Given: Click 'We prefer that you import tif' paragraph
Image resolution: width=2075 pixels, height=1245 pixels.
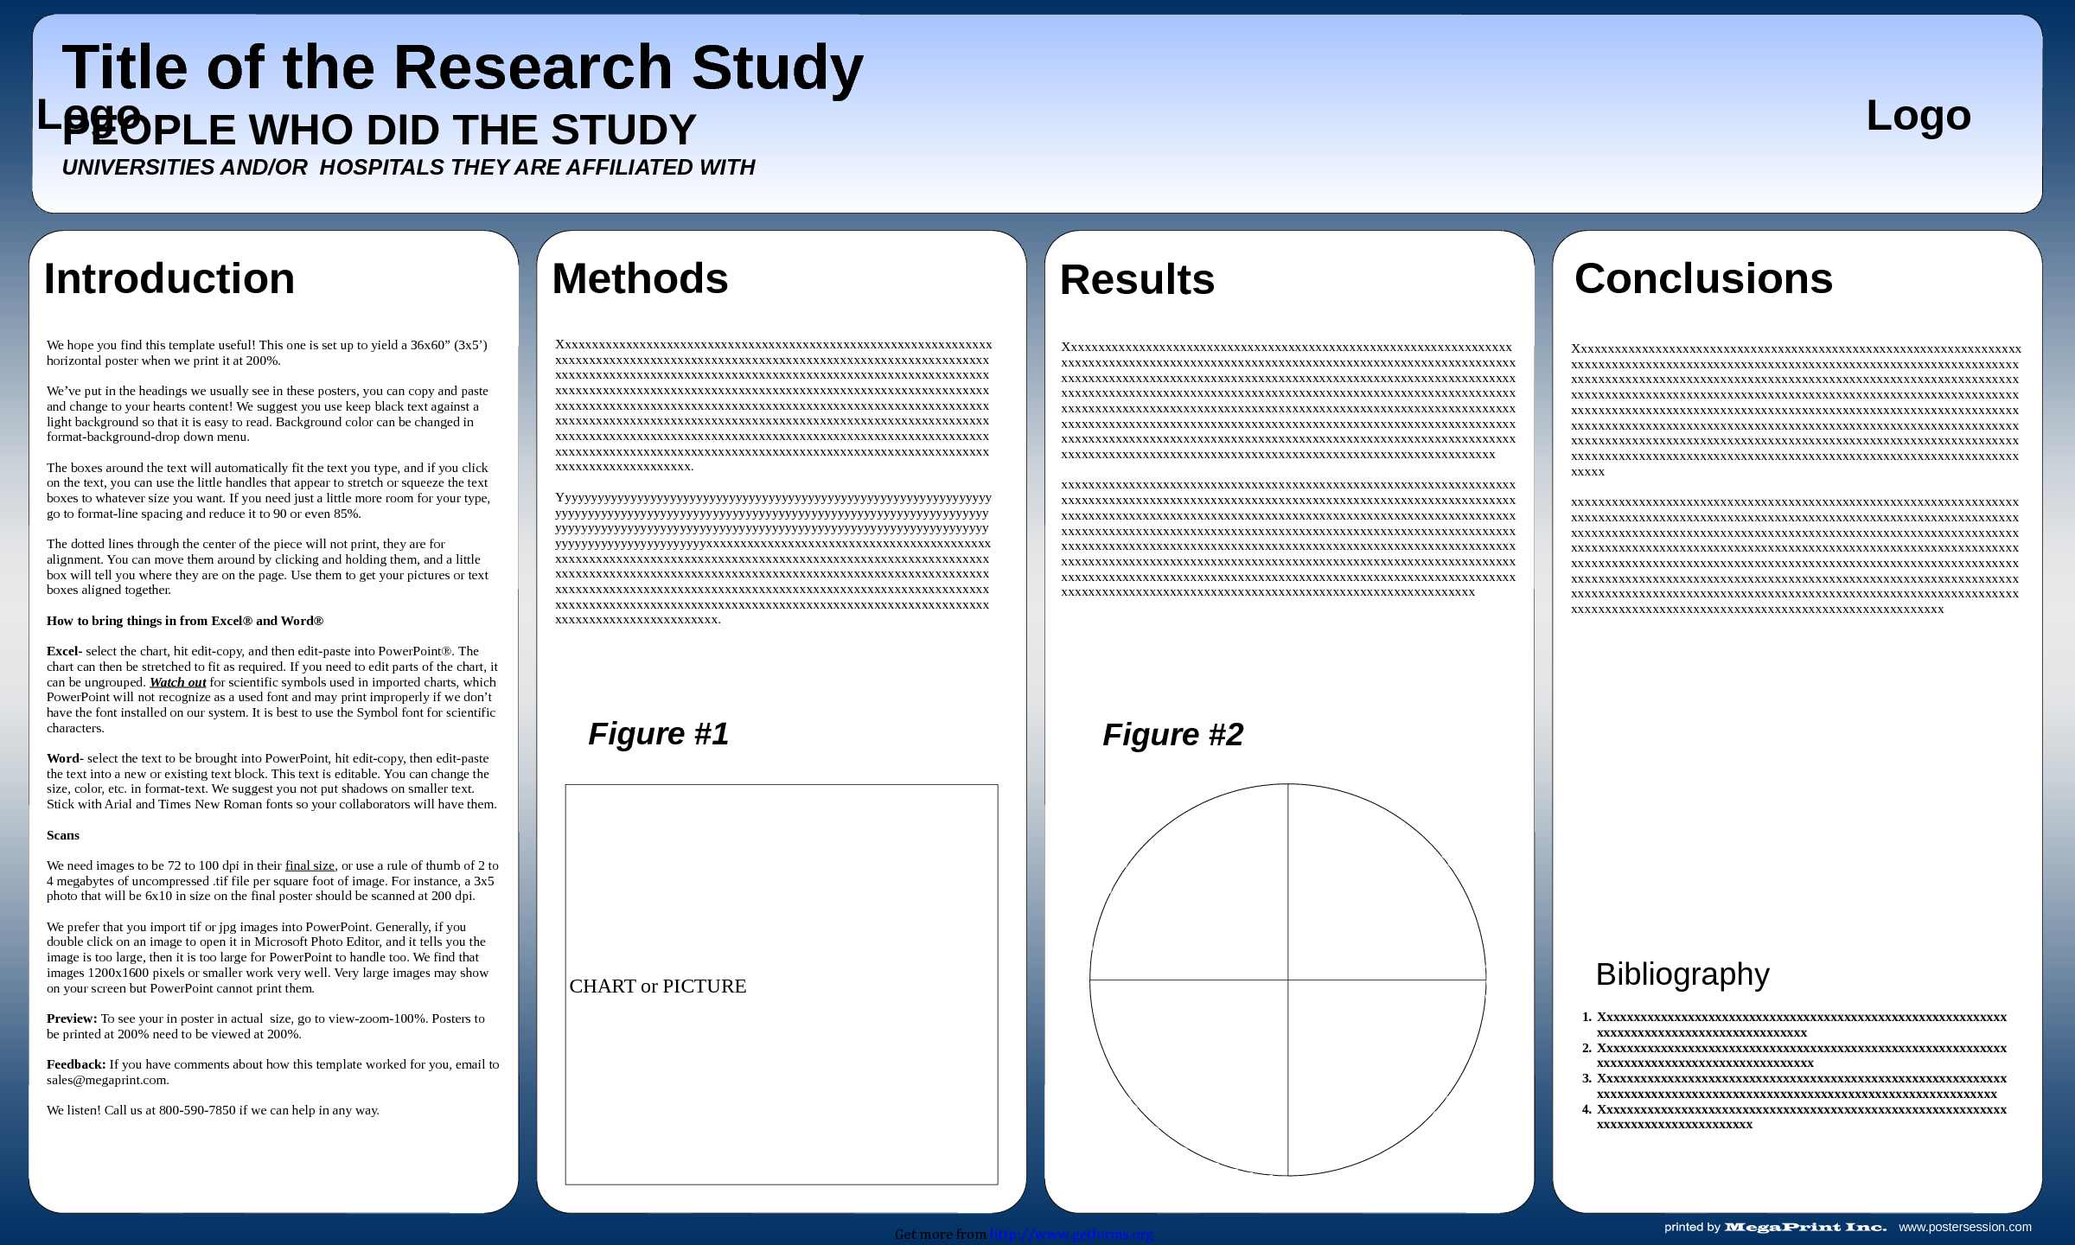Looking at the screenshot, I should pyautogui.click(x=268, y=957).
